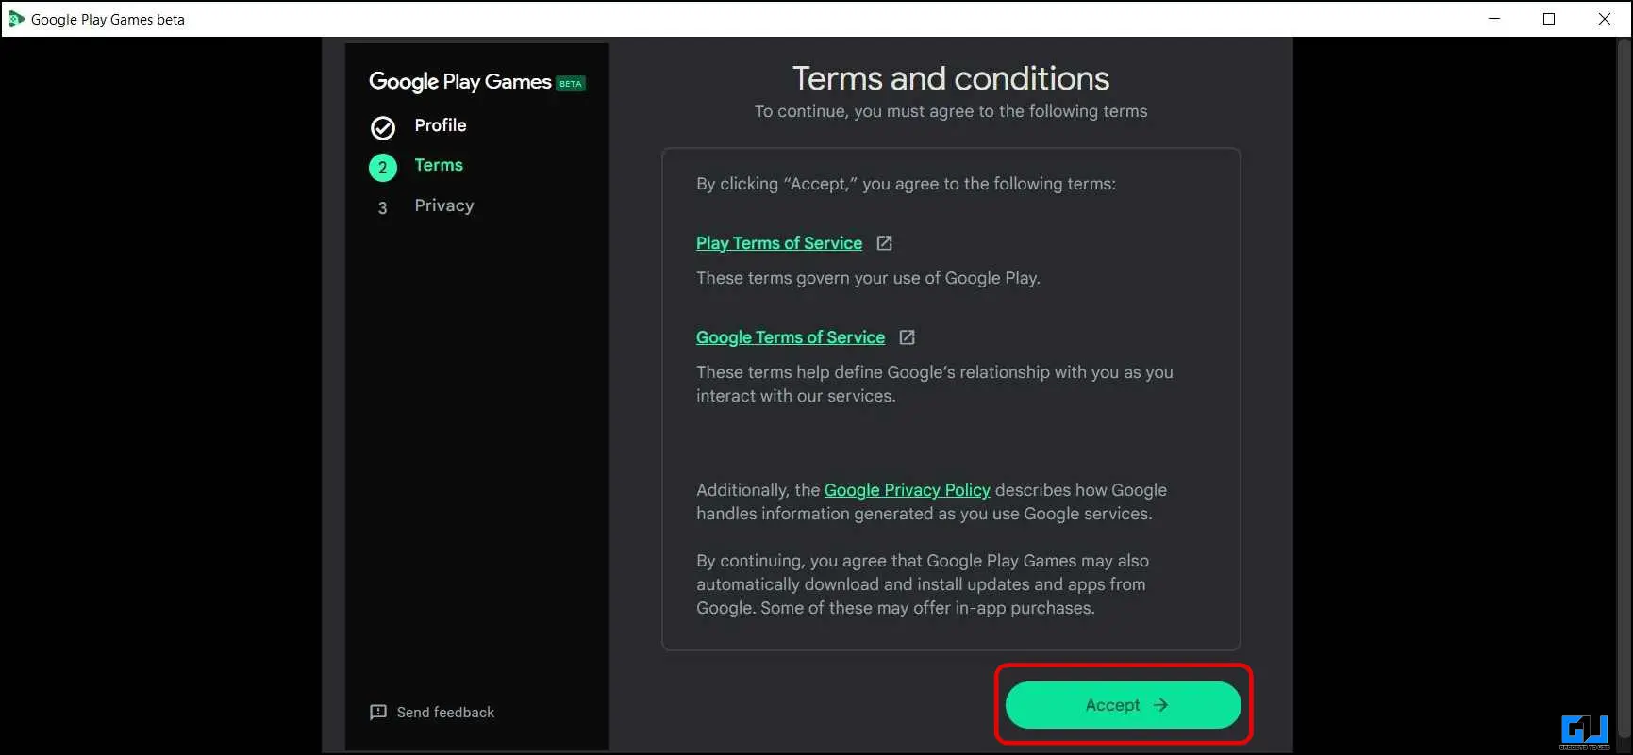Click the arrow icon inside Accept button
The width and height of the screenshot is (1633, 755).
click(x=1160, y=705)
